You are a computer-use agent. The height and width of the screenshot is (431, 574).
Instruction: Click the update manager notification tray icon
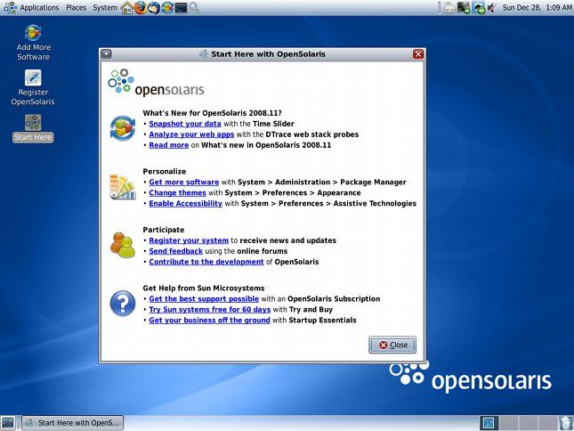click(479, 7)
